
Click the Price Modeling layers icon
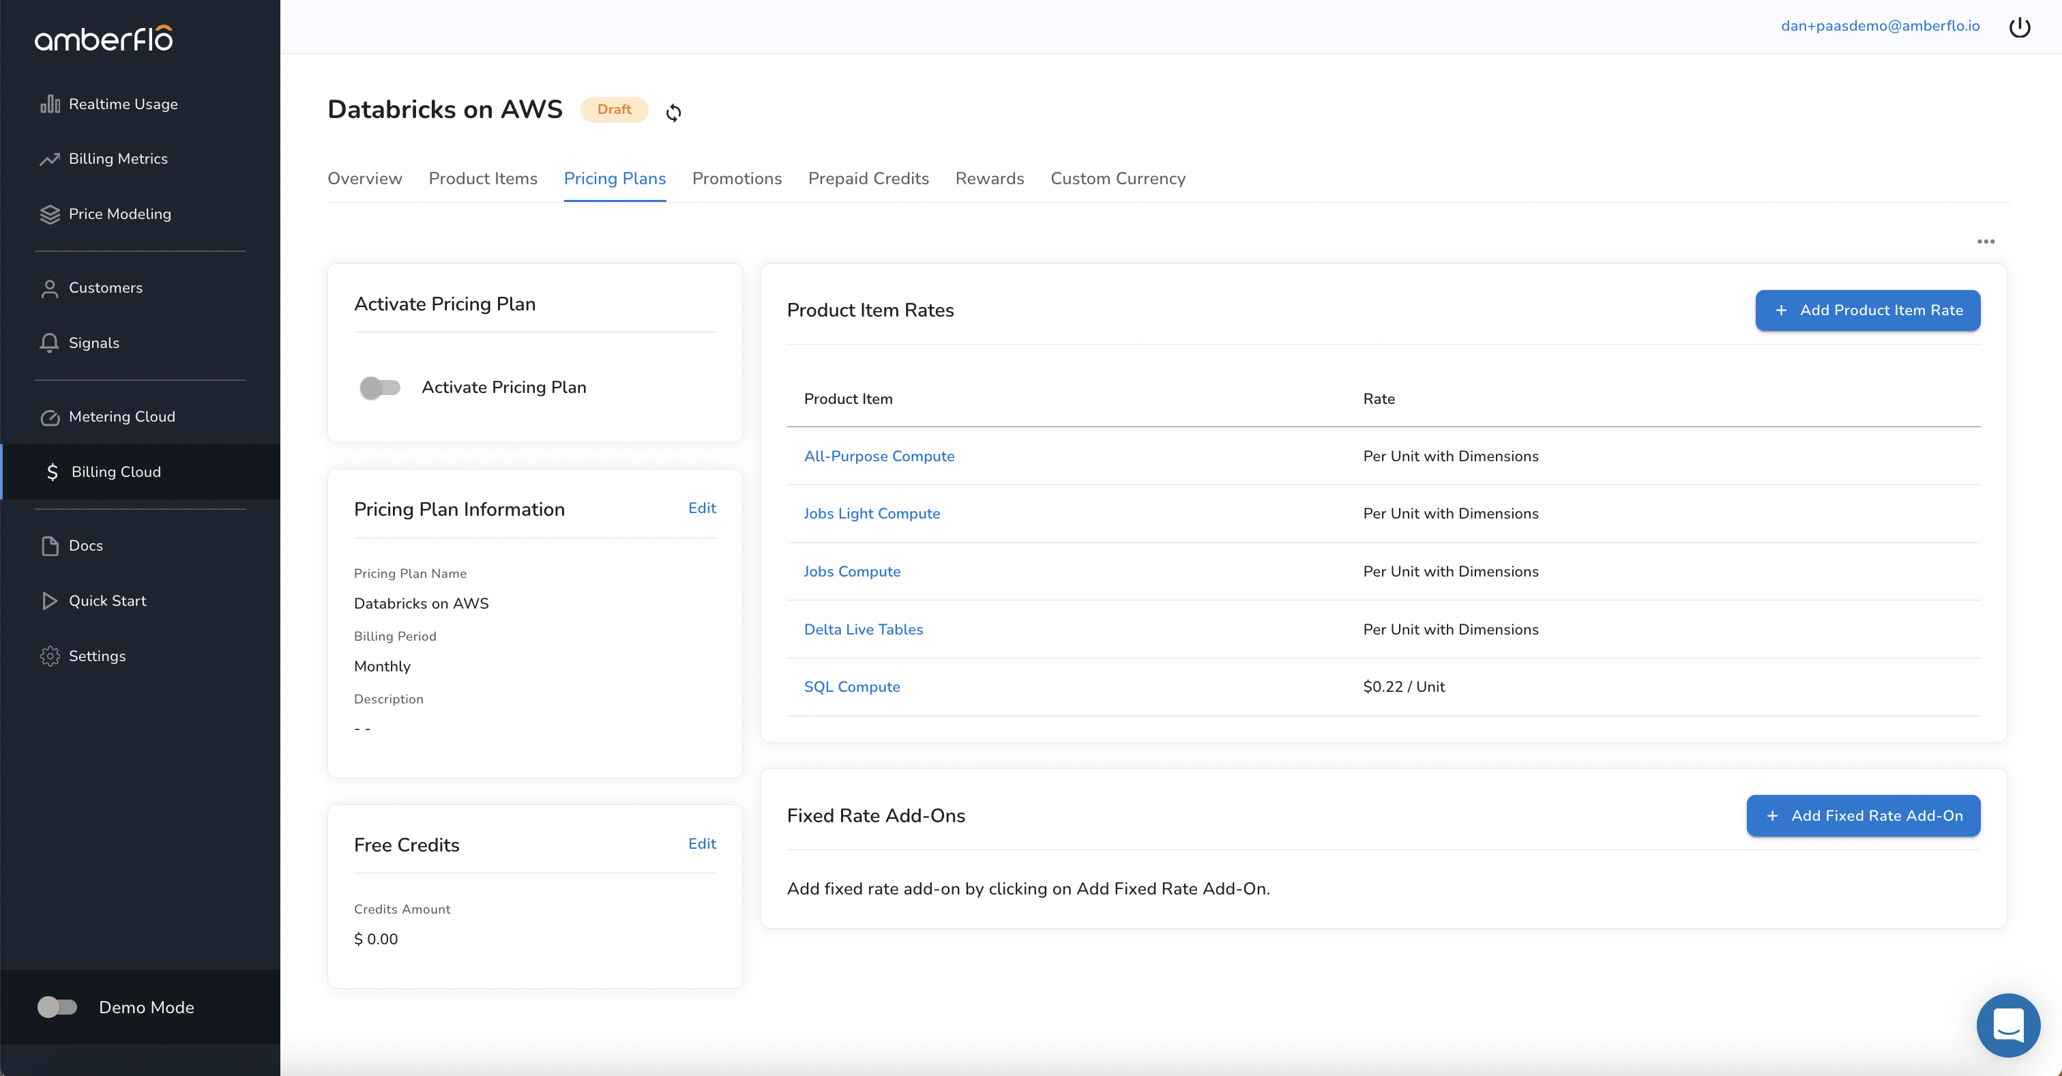point(50,214)
